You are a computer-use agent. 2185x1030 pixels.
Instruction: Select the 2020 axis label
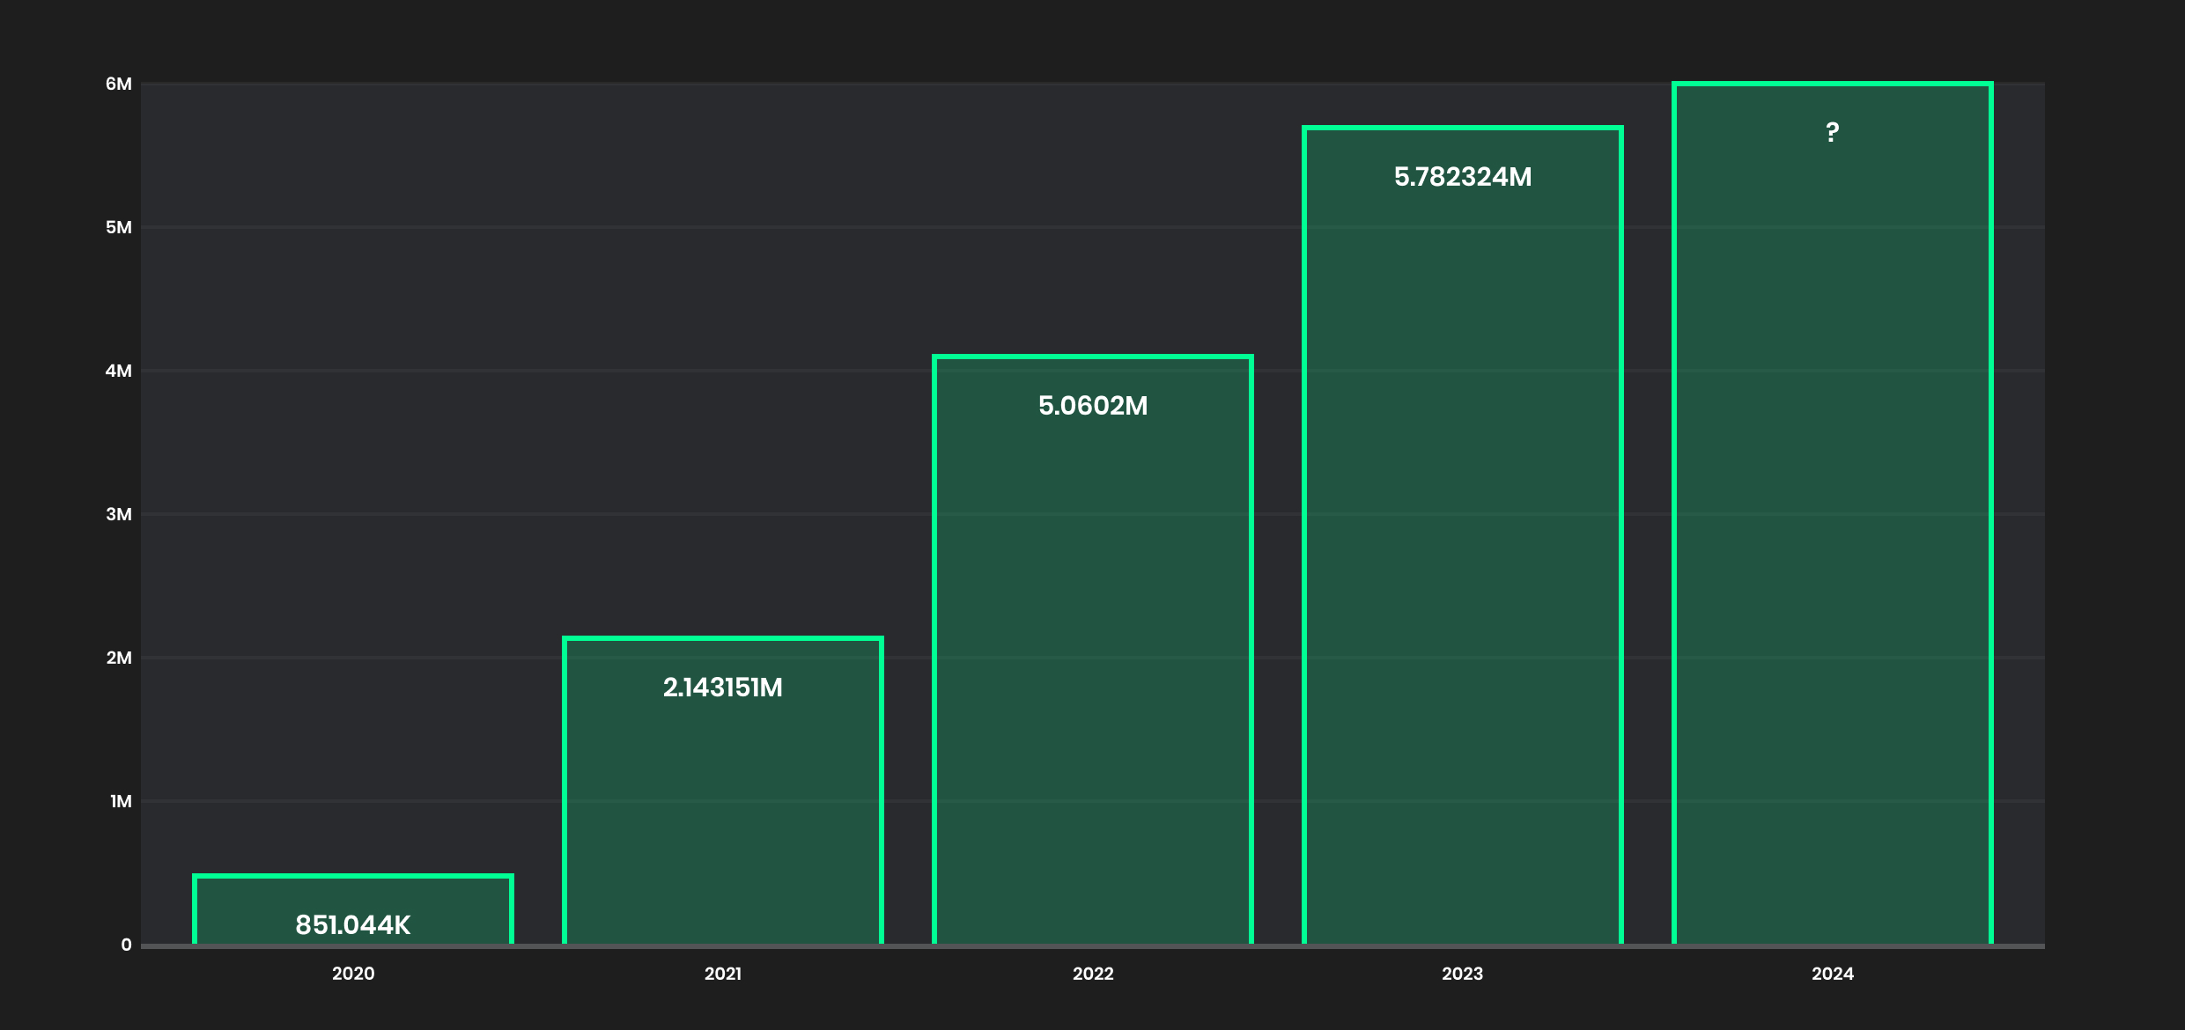coord(353,974)
